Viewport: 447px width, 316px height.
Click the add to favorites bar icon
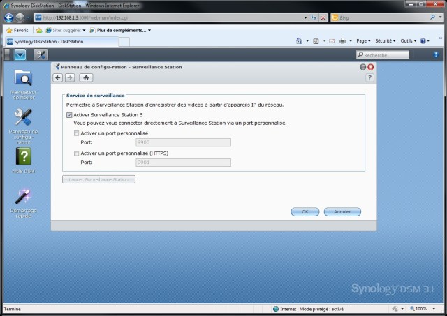[39, 30]
